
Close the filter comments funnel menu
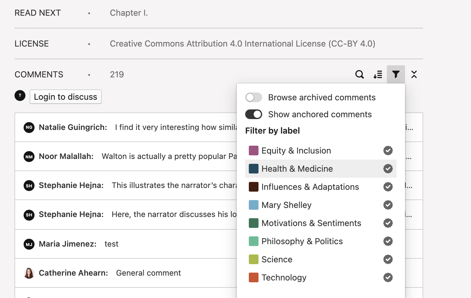pos(396,74)
